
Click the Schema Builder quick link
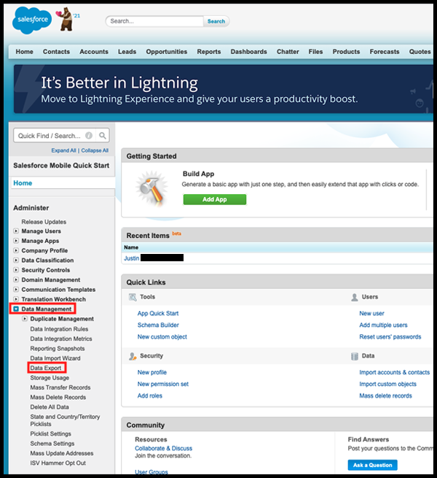click(x=158, y=325)
